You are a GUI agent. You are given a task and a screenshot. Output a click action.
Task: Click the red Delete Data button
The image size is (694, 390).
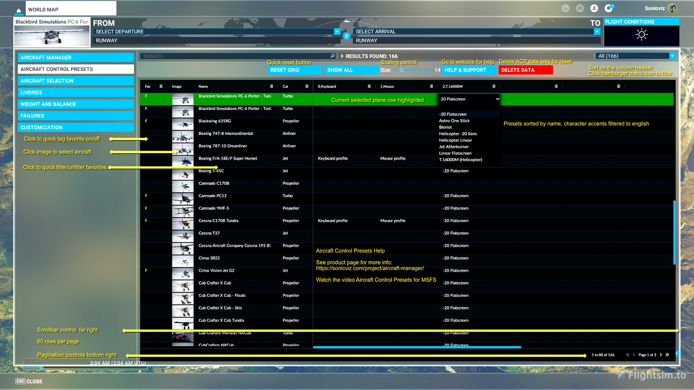pos(525,70)
